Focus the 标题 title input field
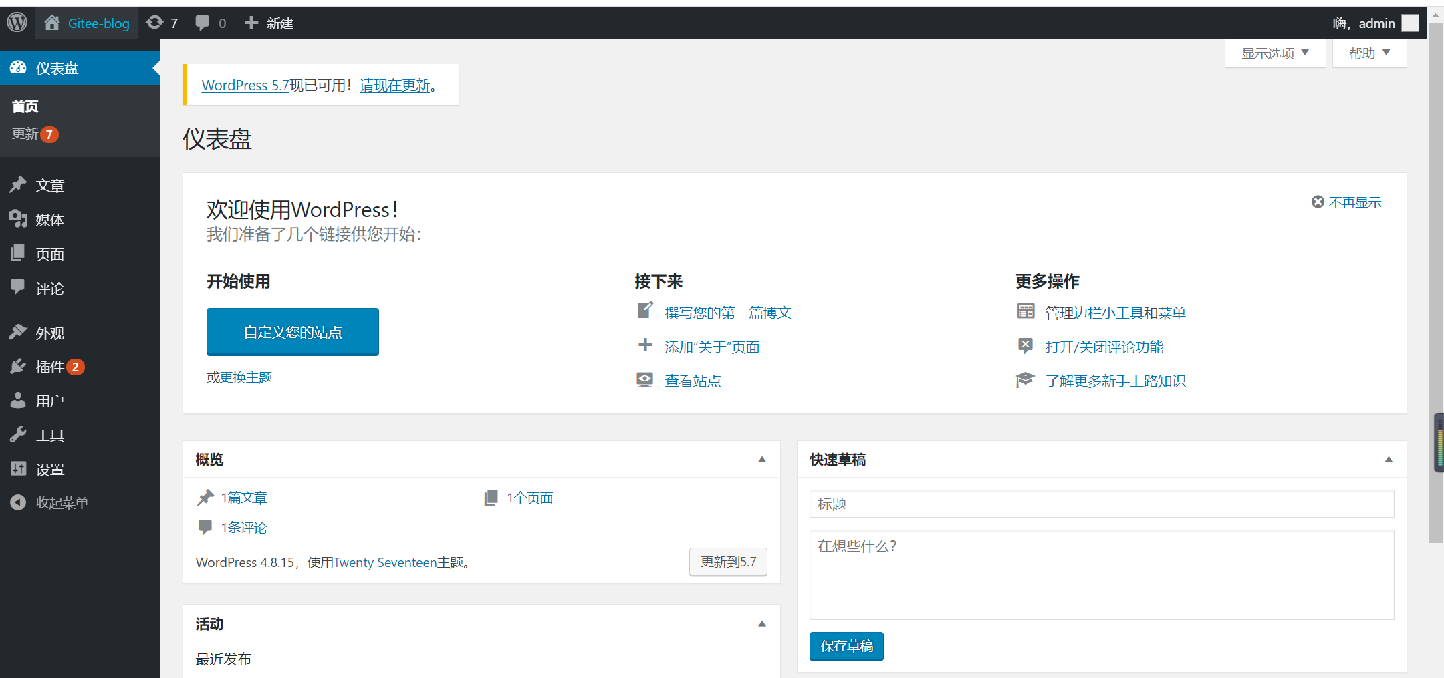The height and width of the screenshot is (678, 1444). (x=1102, y=504)
